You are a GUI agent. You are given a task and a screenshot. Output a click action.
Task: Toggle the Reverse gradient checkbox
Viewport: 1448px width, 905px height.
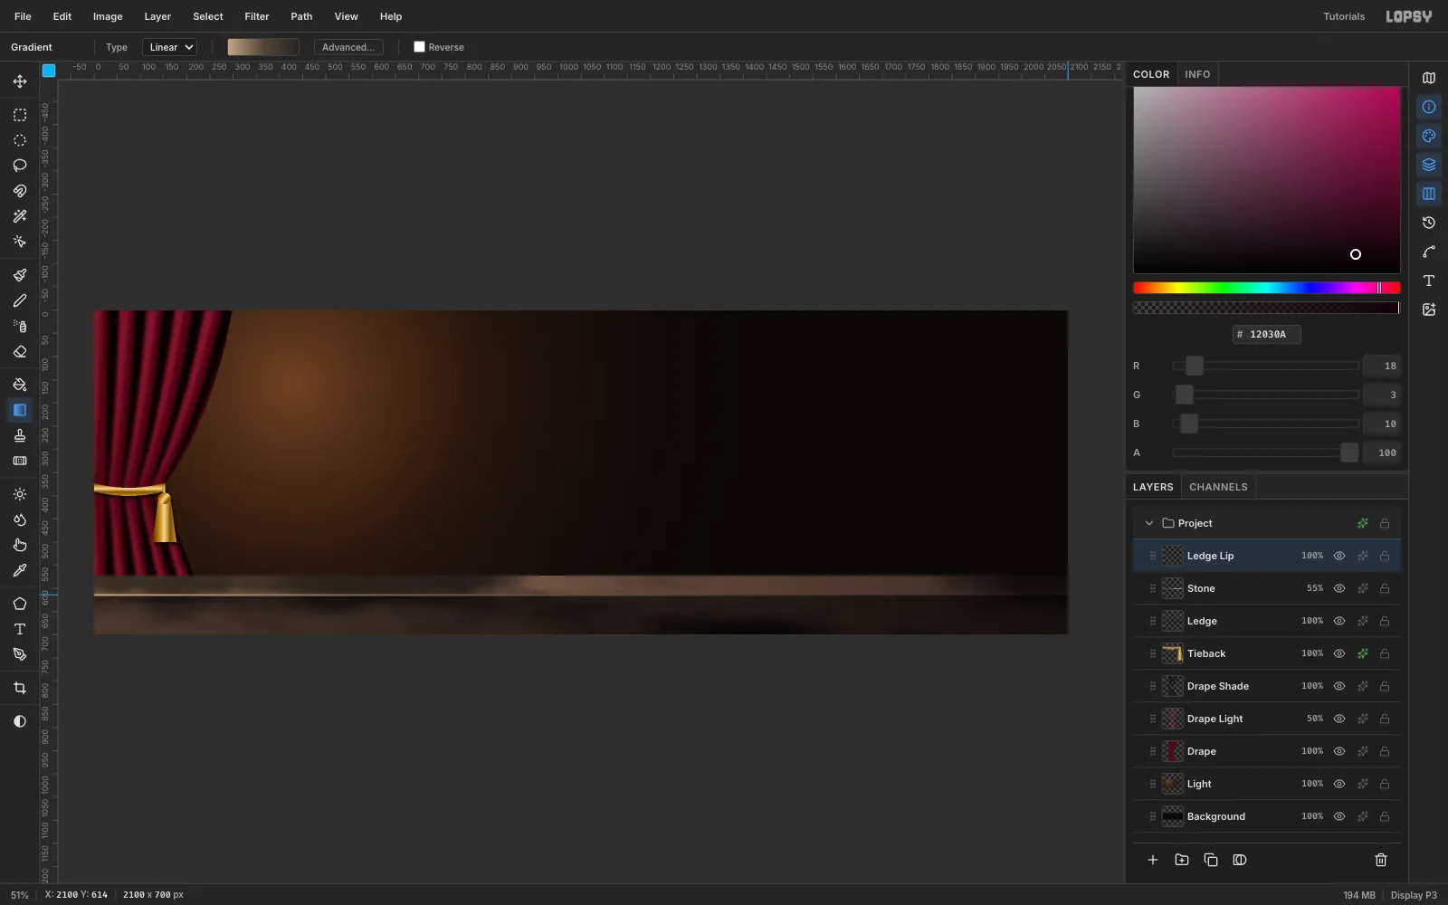(419, 47)
